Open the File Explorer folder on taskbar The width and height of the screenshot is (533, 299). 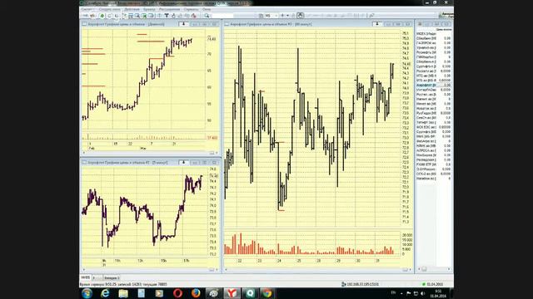(123, 293)
